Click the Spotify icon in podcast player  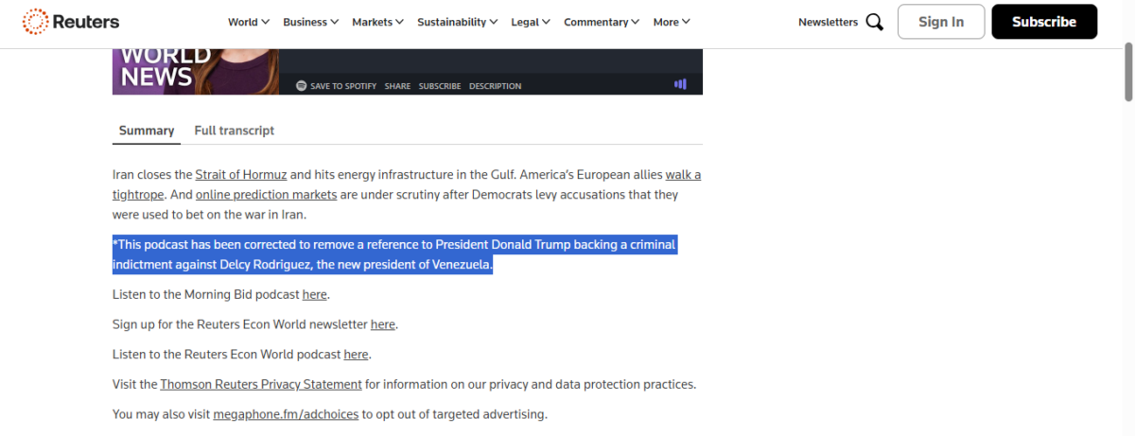[x=301, y=86]
